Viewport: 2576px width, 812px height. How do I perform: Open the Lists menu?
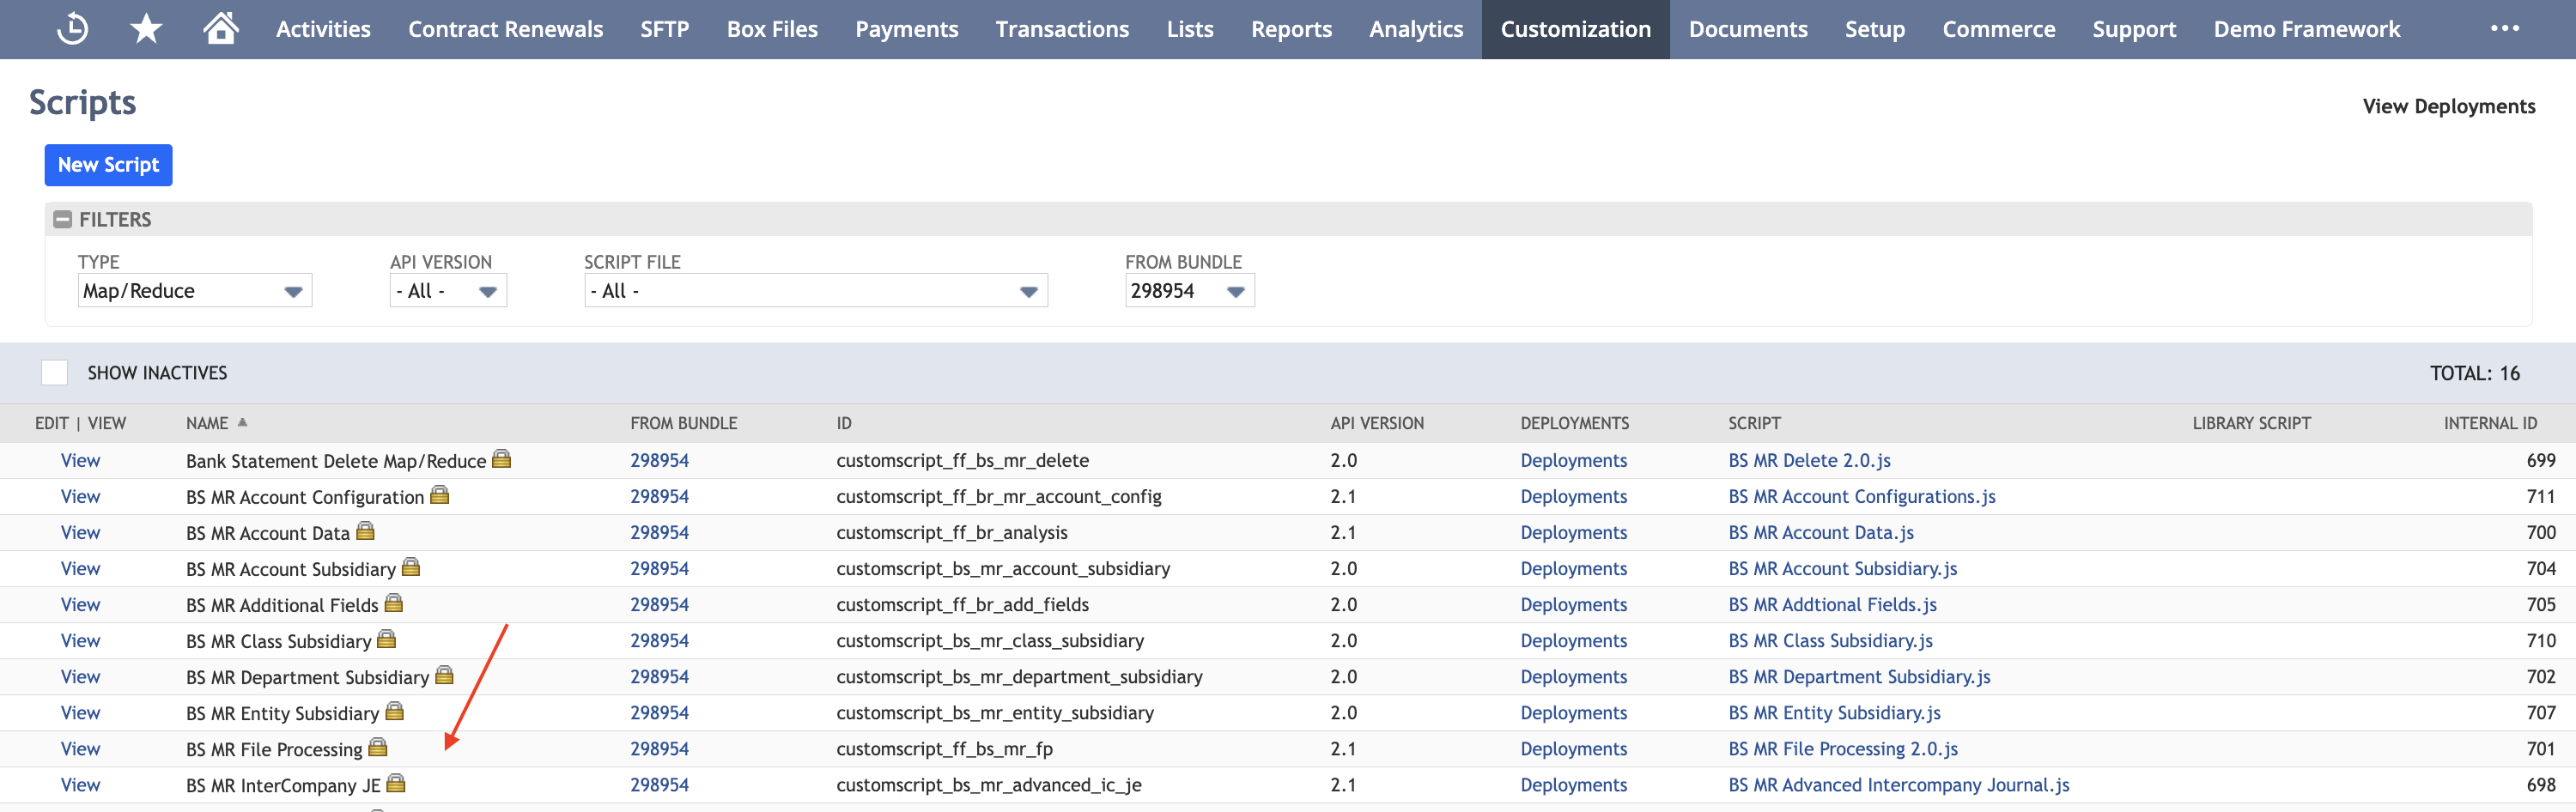(1190, 29)
